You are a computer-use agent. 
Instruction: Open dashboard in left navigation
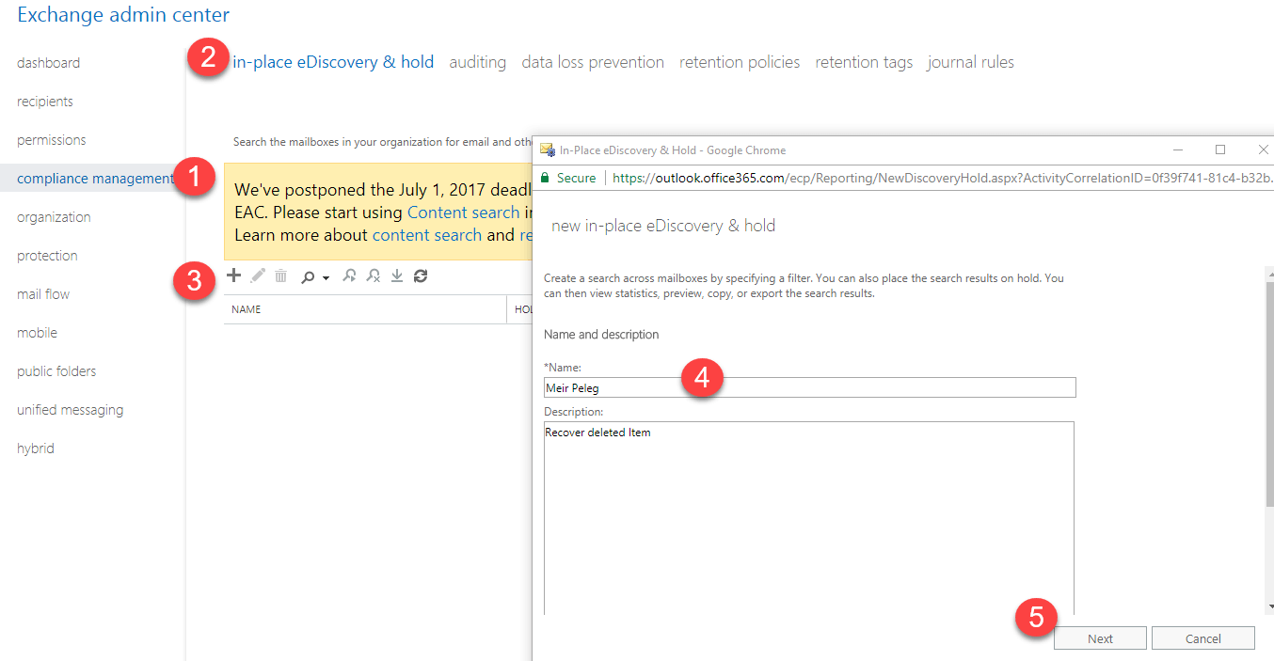[48, 63]
